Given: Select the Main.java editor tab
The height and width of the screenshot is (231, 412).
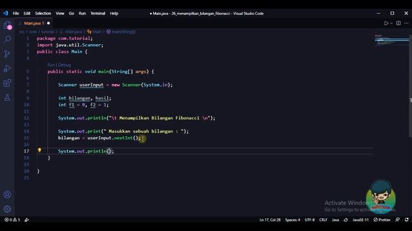Looking at the screenshot, I should click(x=34, y=23).
